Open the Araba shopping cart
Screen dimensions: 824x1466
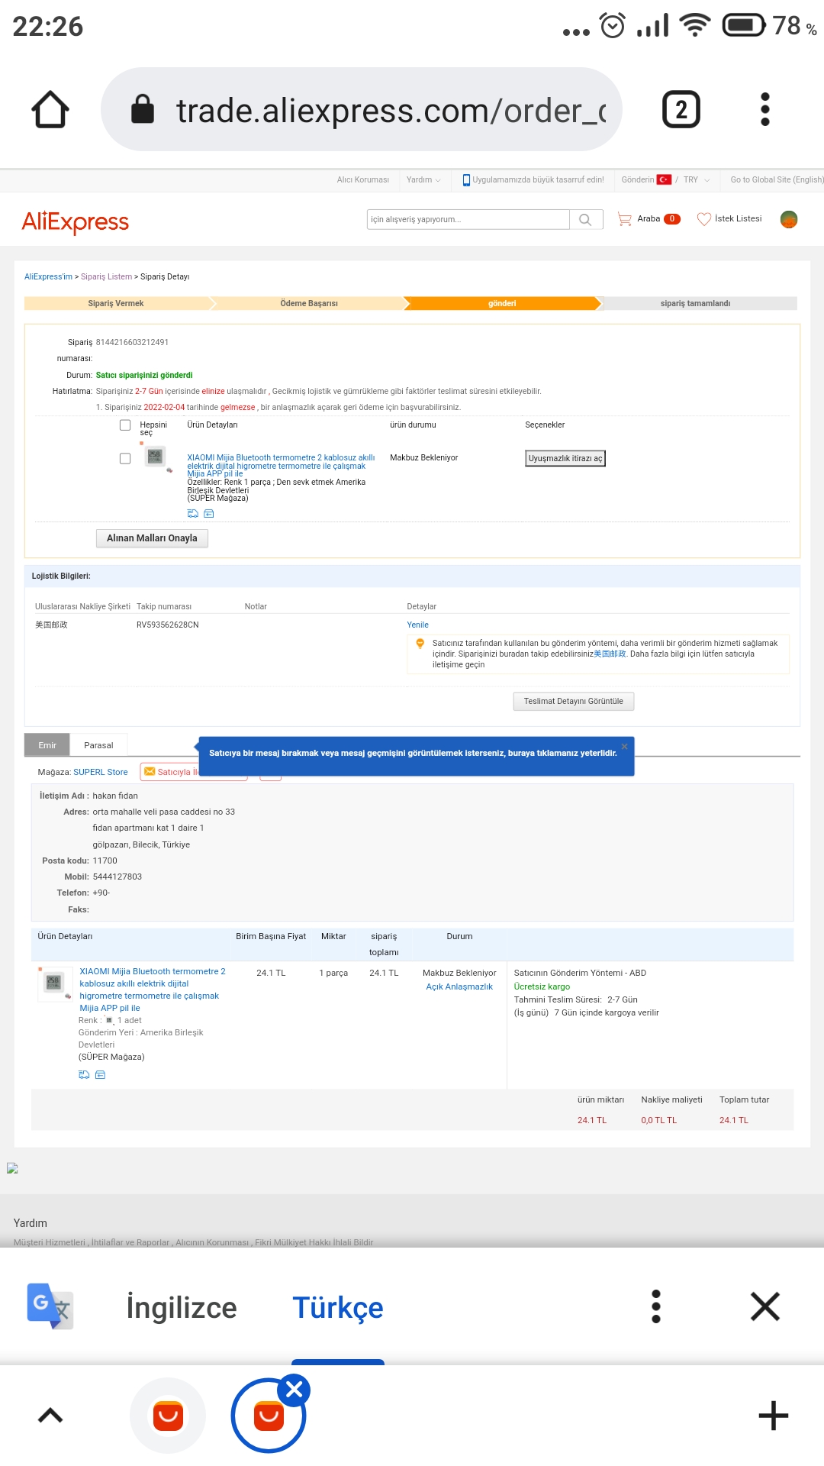coord(649,219)
